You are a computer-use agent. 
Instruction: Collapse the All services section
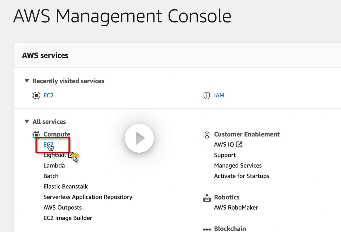point(27,121)
